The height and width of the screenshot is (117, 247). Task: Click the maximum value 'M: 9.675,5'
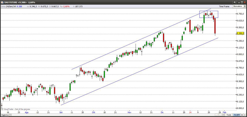coord(43,6)
